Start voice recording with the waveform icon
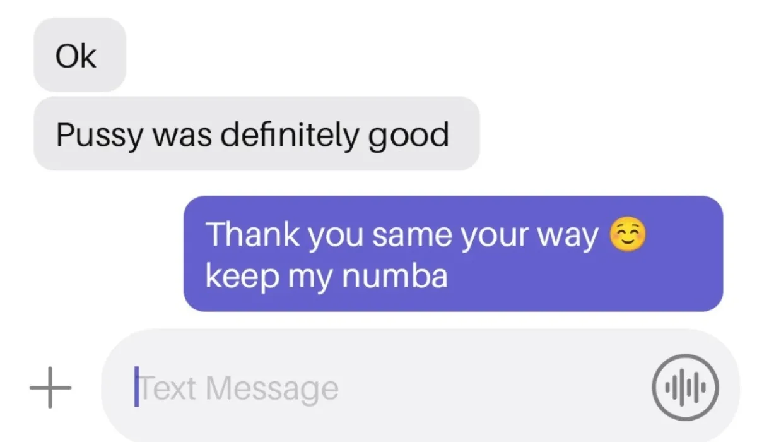The width and height of the screenshot is (757, 442). 685,386
